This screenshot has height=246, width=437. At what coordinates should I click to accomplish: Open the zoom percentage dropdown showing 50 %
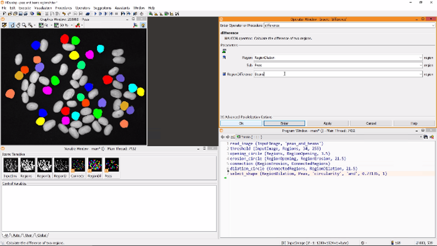coord(71,25)
